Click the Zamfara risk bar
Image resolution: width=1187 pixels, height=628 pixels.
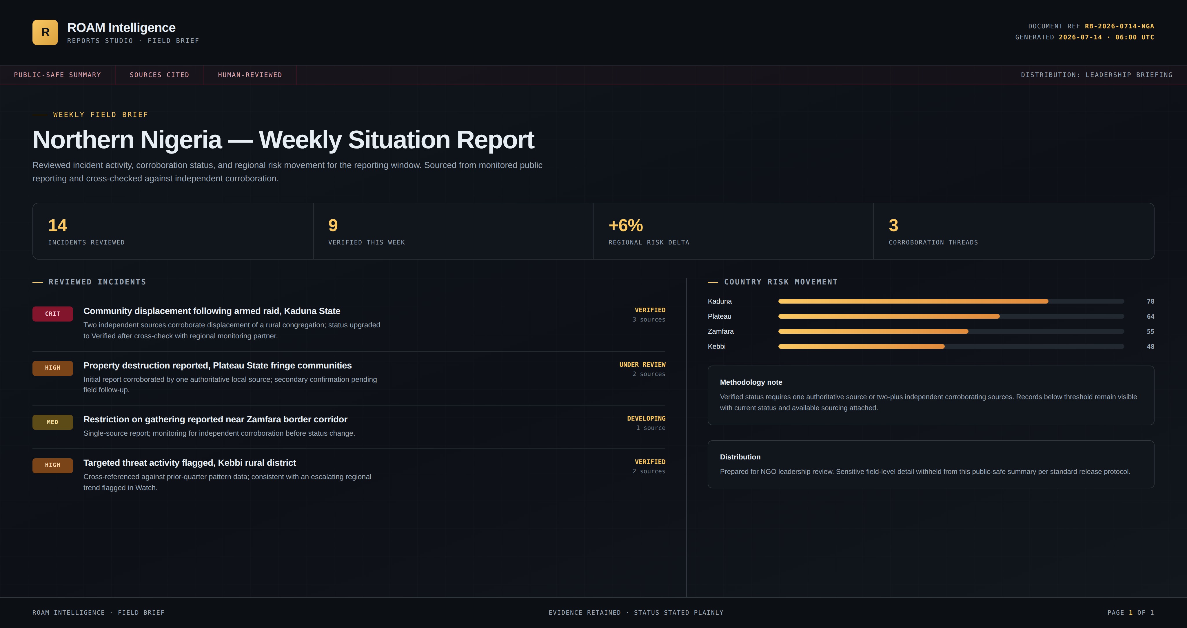(951, 331)
